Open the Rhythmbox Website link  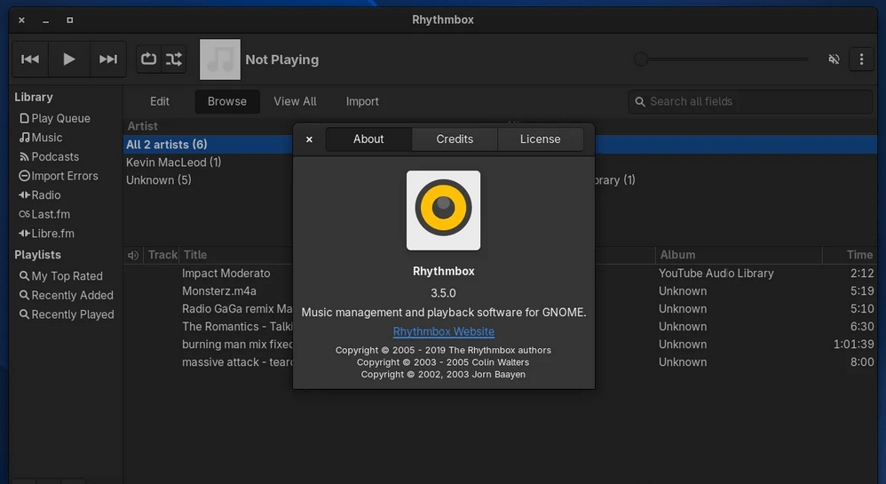pyautogui.click(x=444, y=332)
